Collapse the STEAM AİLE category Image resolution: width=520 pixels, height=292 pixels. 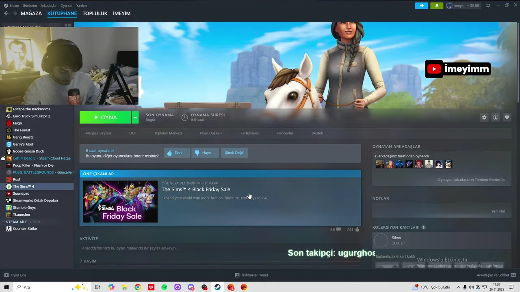click(x=3, y=222)
